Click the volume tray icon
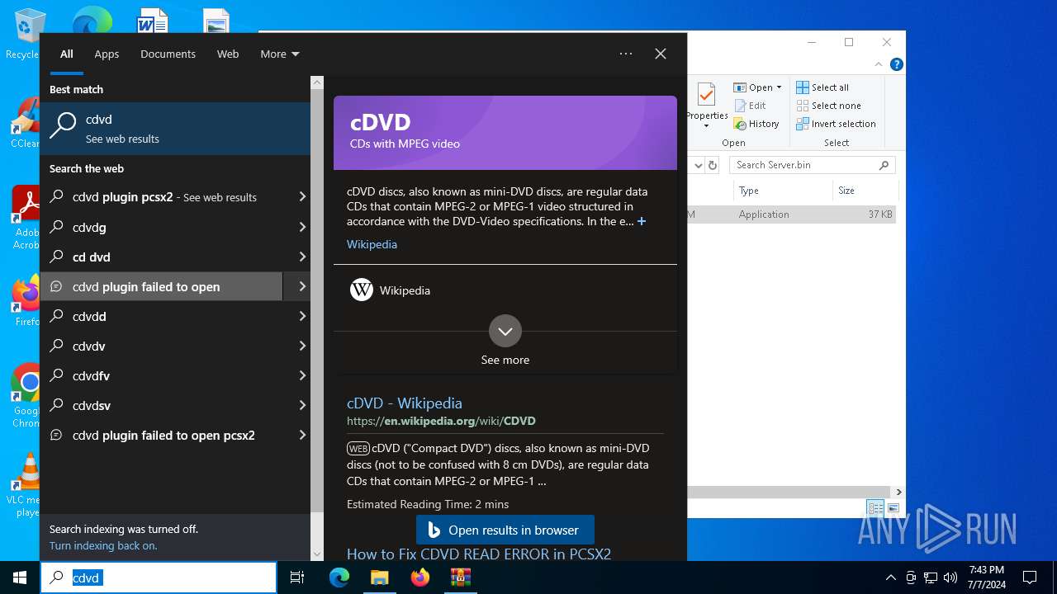The height and width of the screenshot is (594, 1057). point(950,577)
